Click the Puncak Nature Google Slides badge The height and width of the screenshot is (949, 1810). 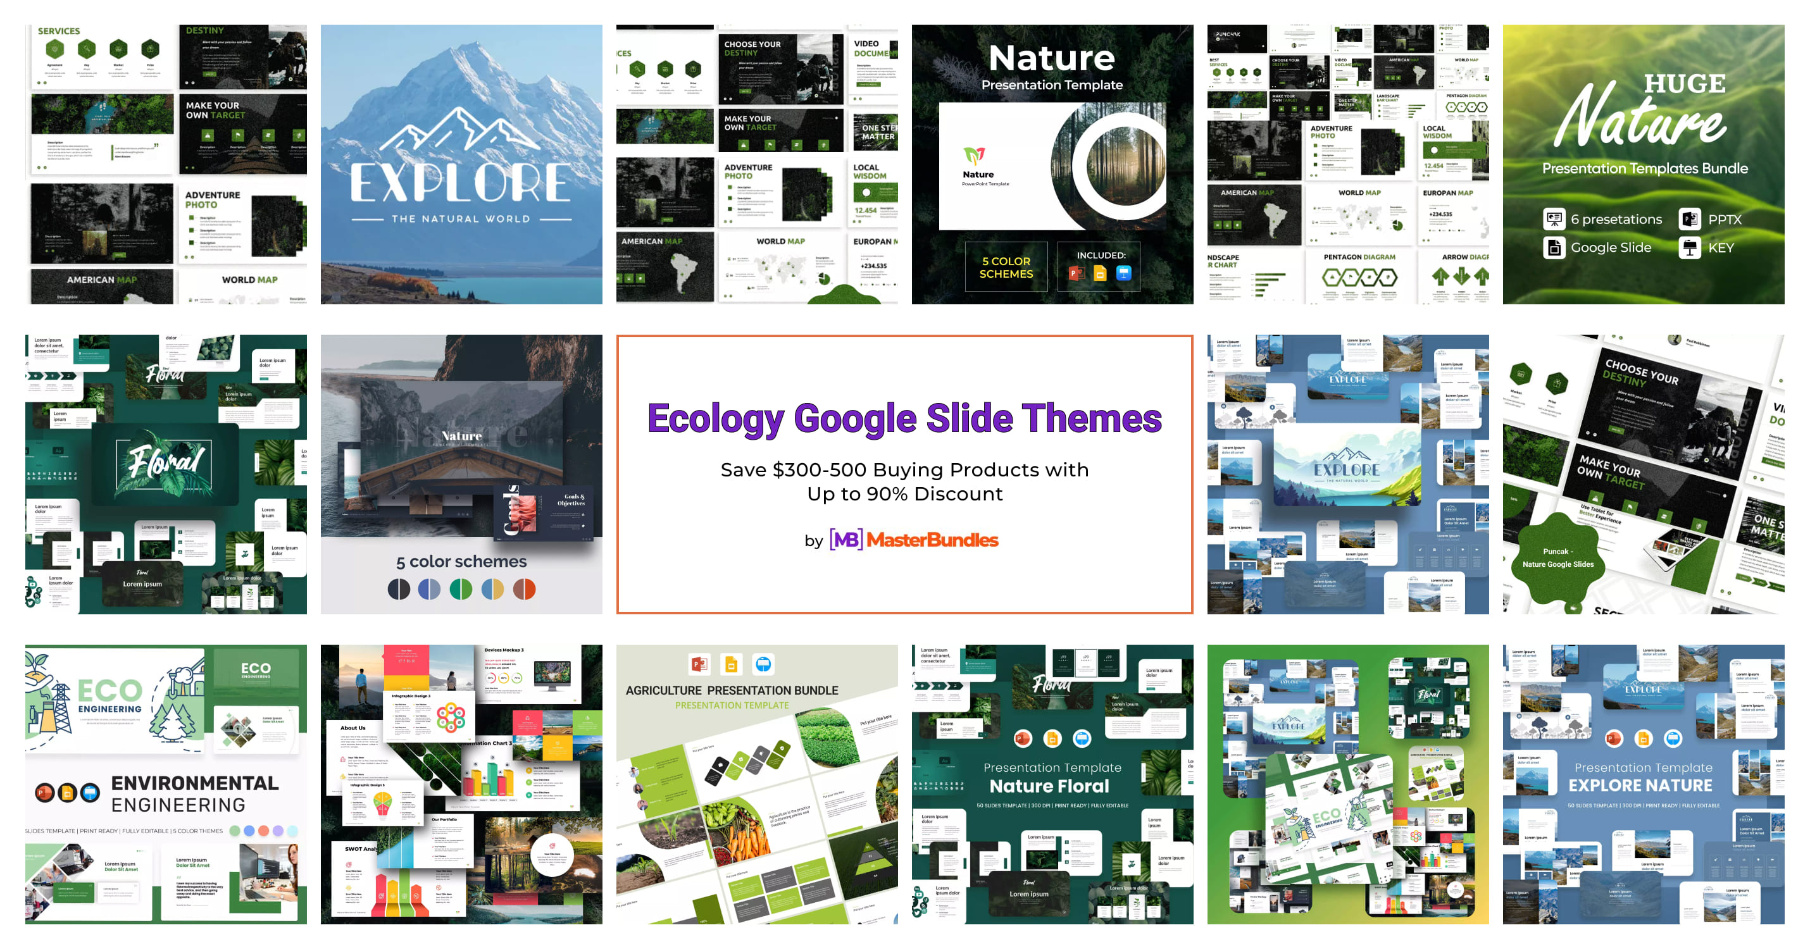[1559, 559]
